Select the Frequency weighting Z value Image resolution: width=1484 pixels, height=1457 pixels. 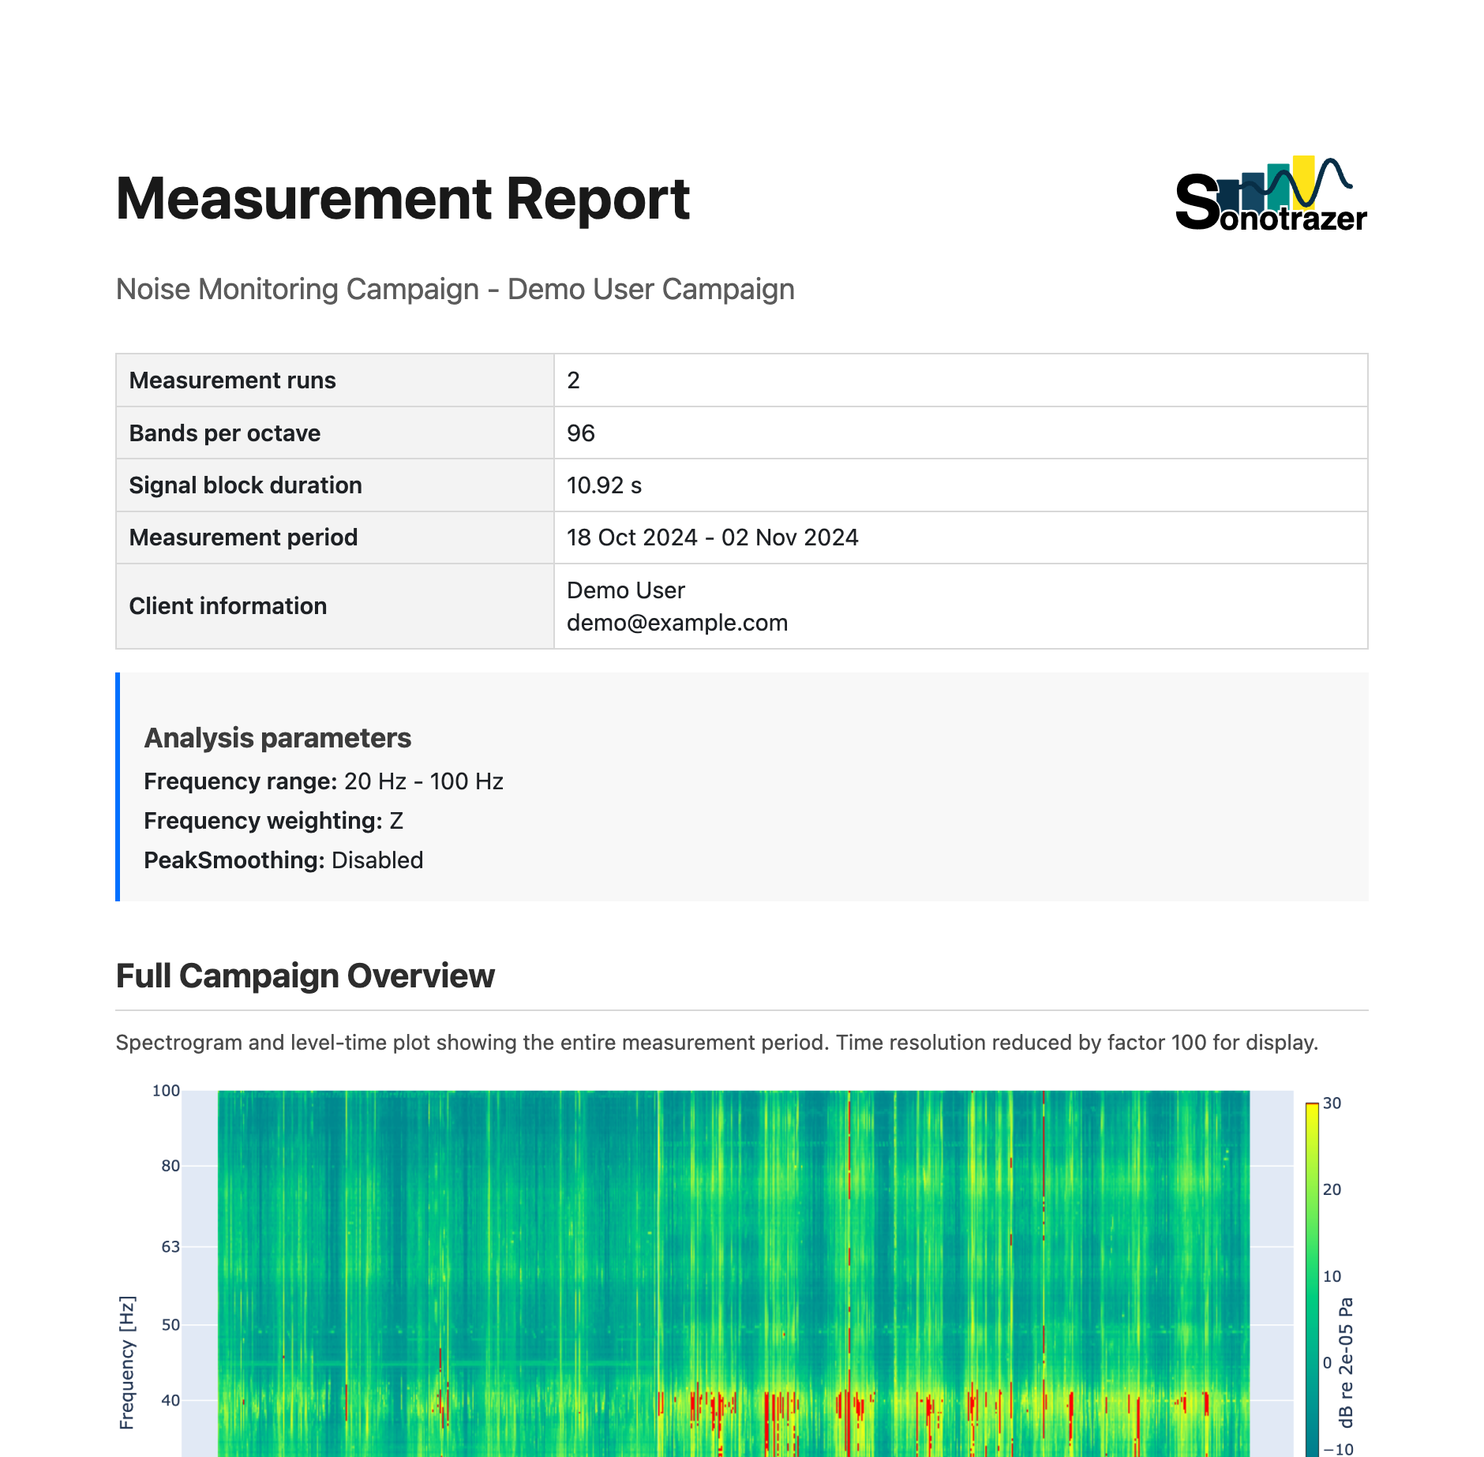pos(397,821)
